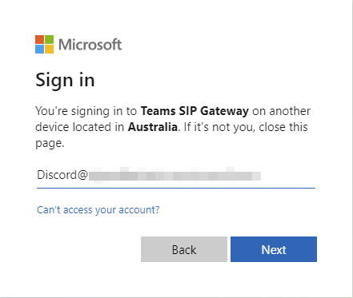The image size is (353, 298).
Task: Click the yellow square of the Microsoft logo
Action: click(49, 49)
